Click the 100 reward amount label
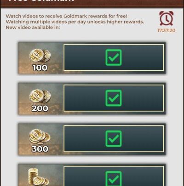The image size is (184, 186). (40, 68)
